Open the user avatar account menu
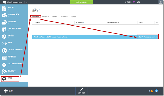Screen dimensions: 164x96 click(x=161, y=2)
